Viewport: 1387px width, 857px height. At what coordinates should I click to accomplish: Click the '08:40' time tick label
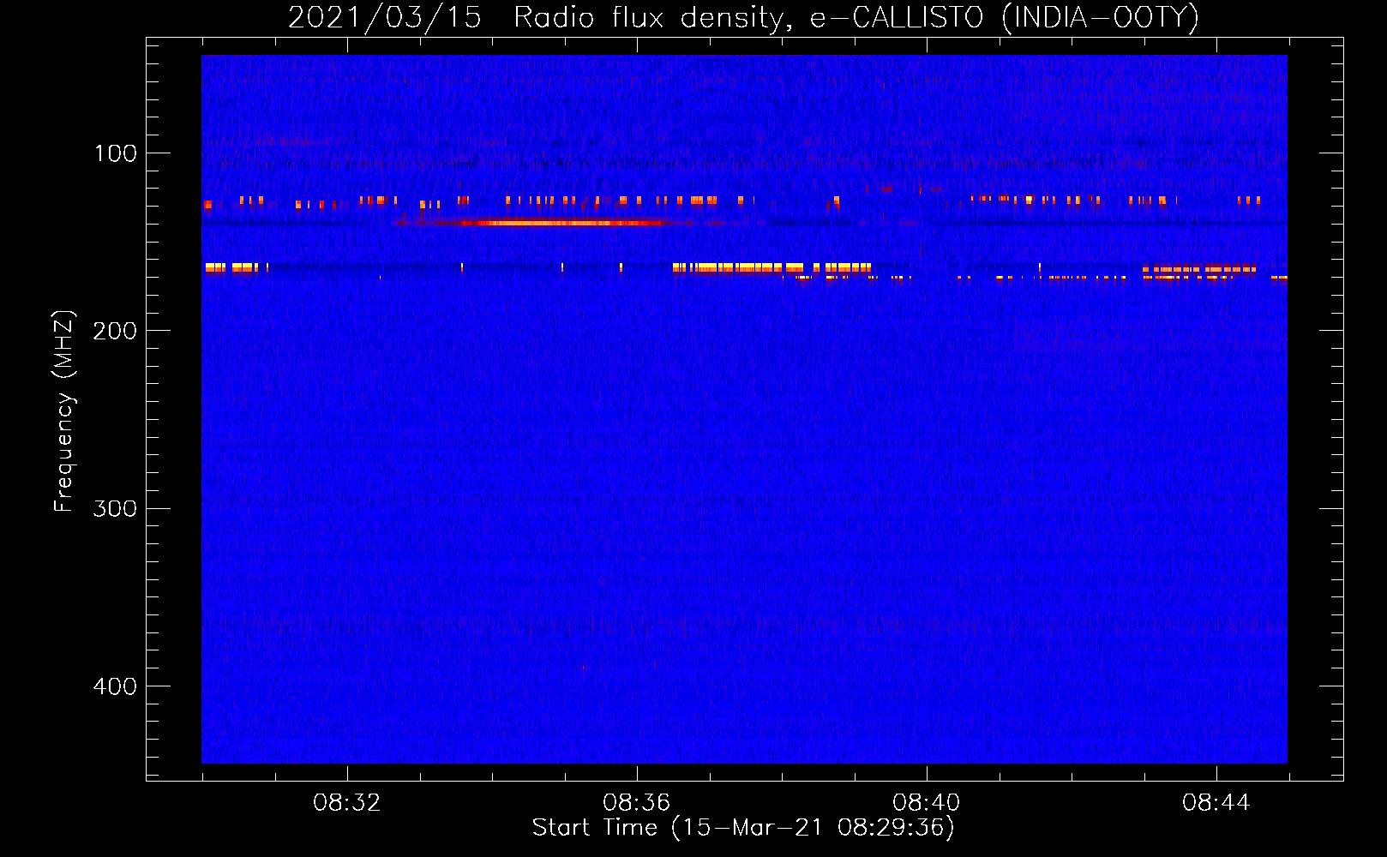pos(927,803)
